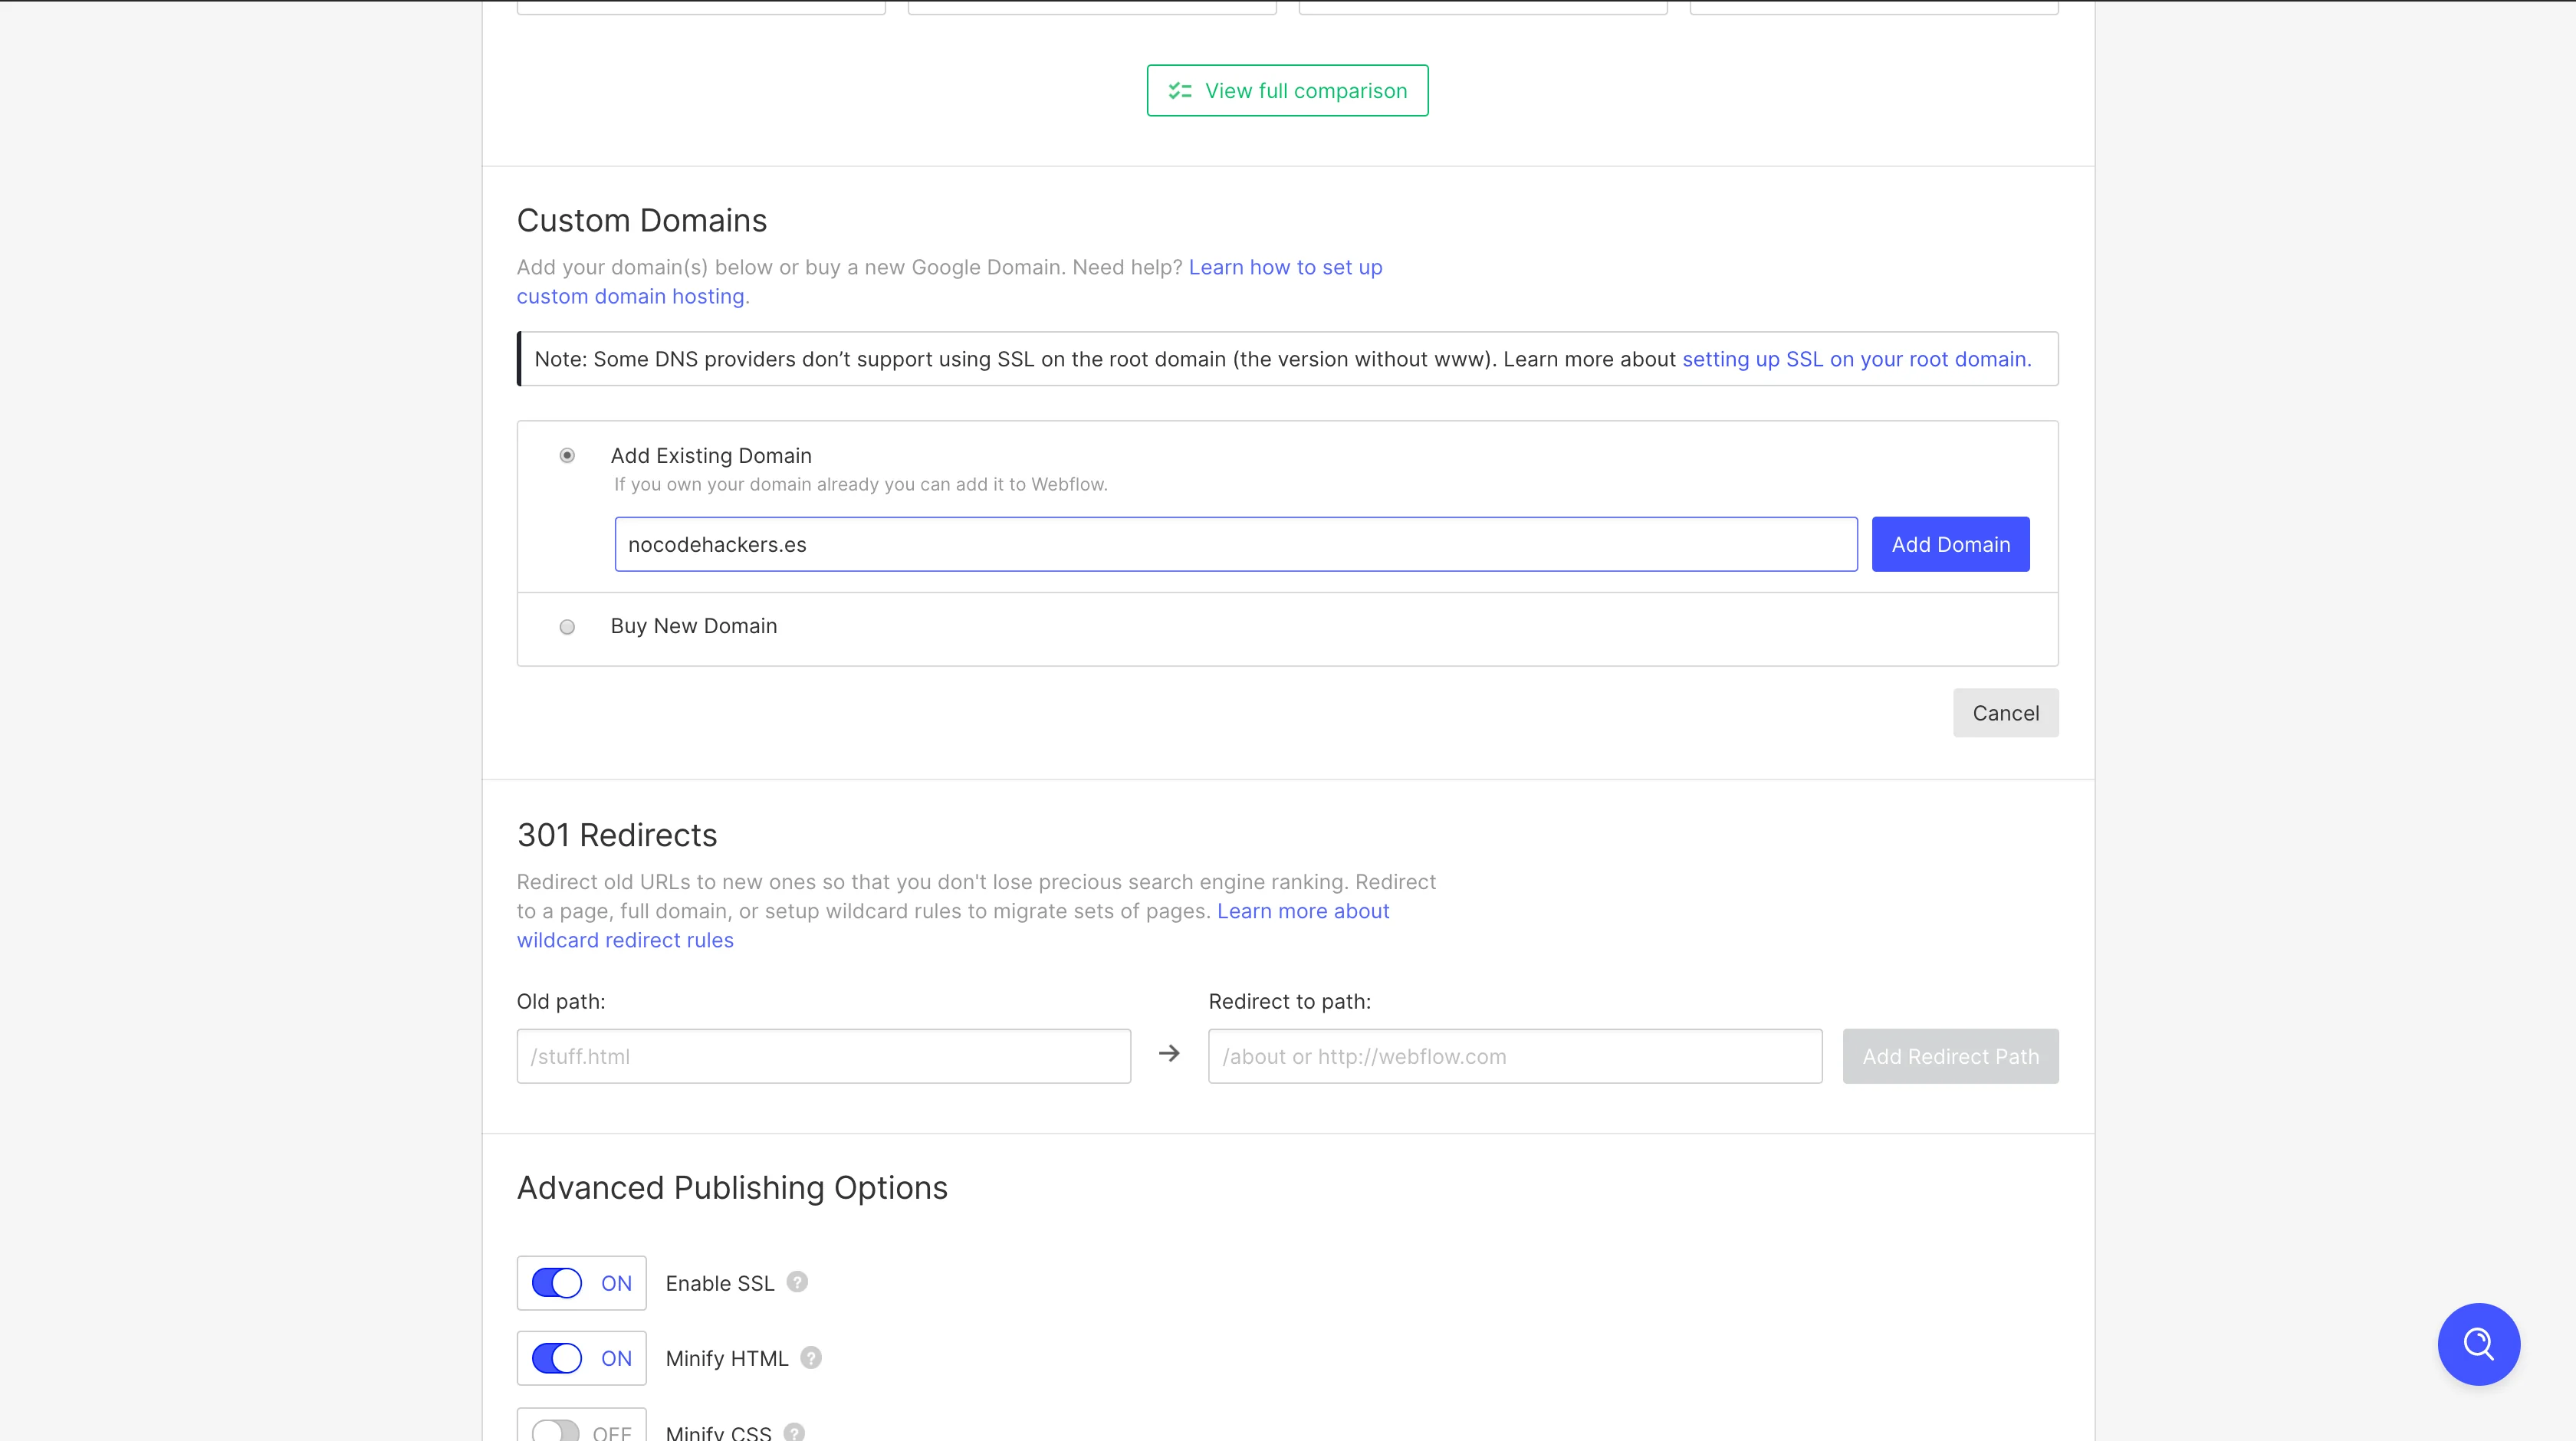Open setting up SSL on root domain link
The image size is (2576, 1441).
1856,360
